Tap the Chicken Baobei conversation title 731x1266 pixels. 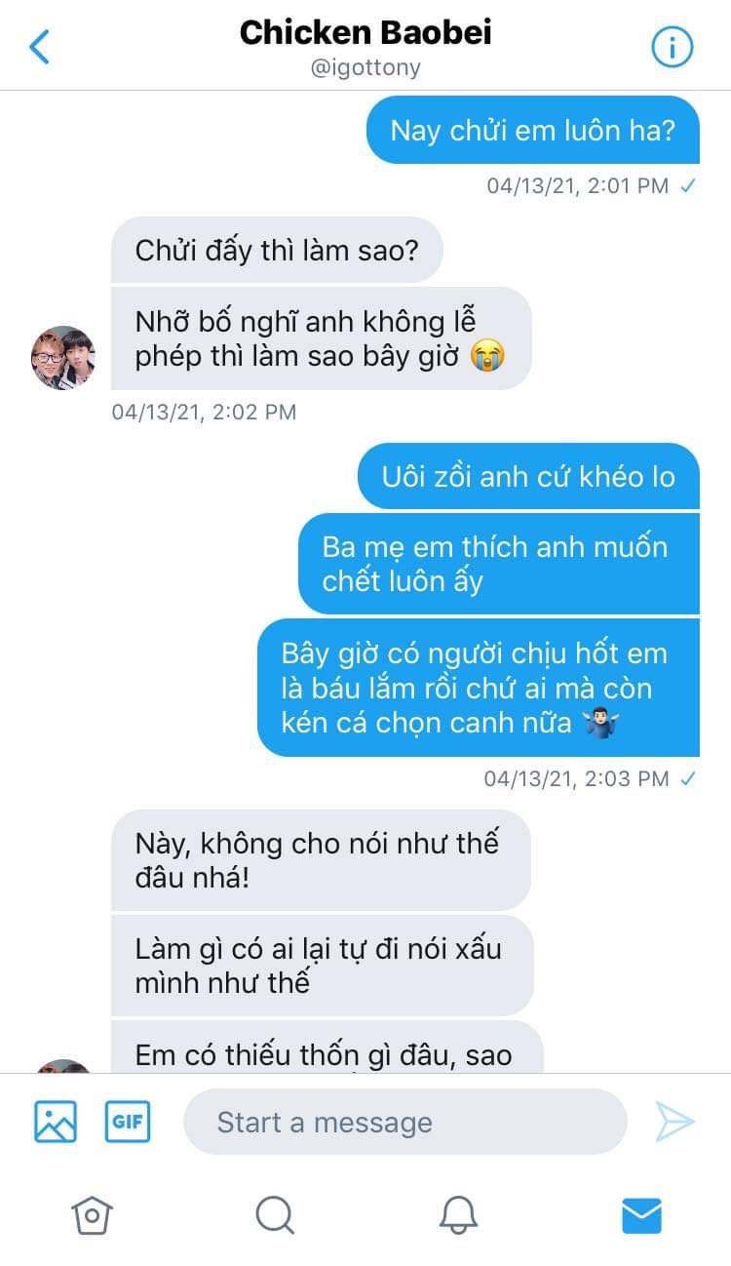click(365, 32)
